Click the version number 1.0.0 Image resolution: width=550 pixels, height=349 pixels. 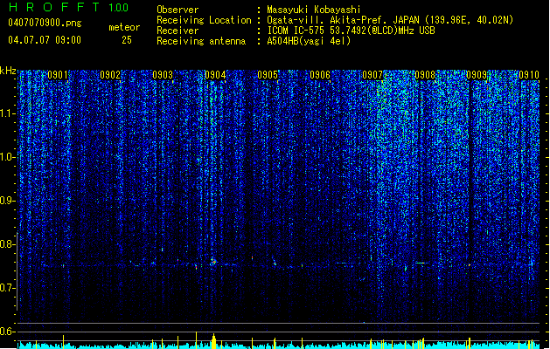pyautogui.click(x=119, y=7)
